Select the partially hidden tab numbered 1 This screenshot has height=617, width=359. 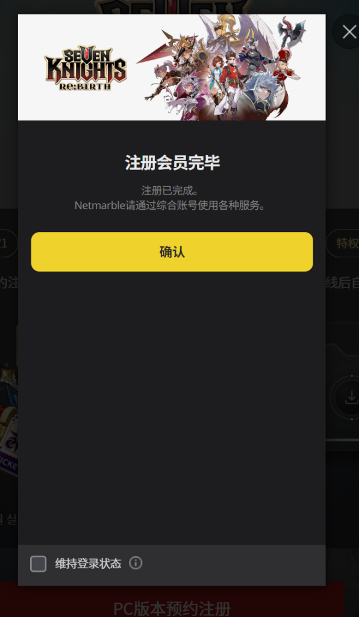tap(8, 243)
